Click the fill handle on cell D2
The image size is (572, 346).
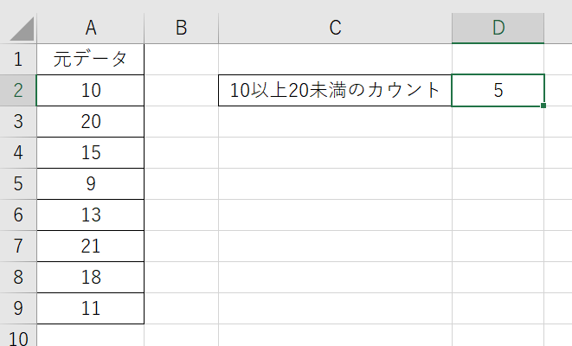[x=544, y=106]
